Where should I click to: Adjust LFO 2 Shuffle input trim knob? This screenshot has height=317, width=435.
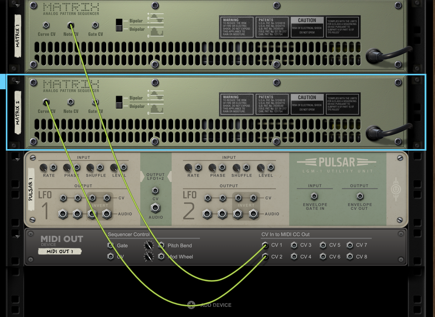[x=236, y=167]
